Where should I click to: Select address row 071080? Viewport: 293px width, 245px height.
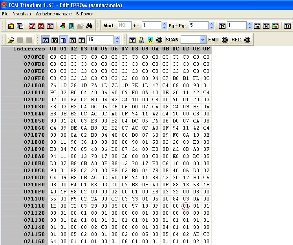35,142
